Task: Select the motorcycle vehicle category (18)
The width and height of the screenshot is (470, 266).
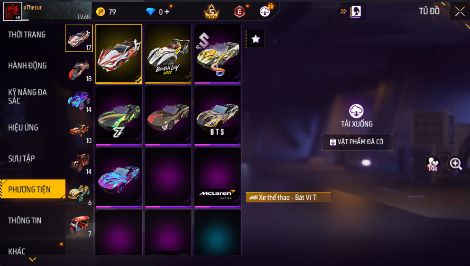Action: click(x=79, y=71)
